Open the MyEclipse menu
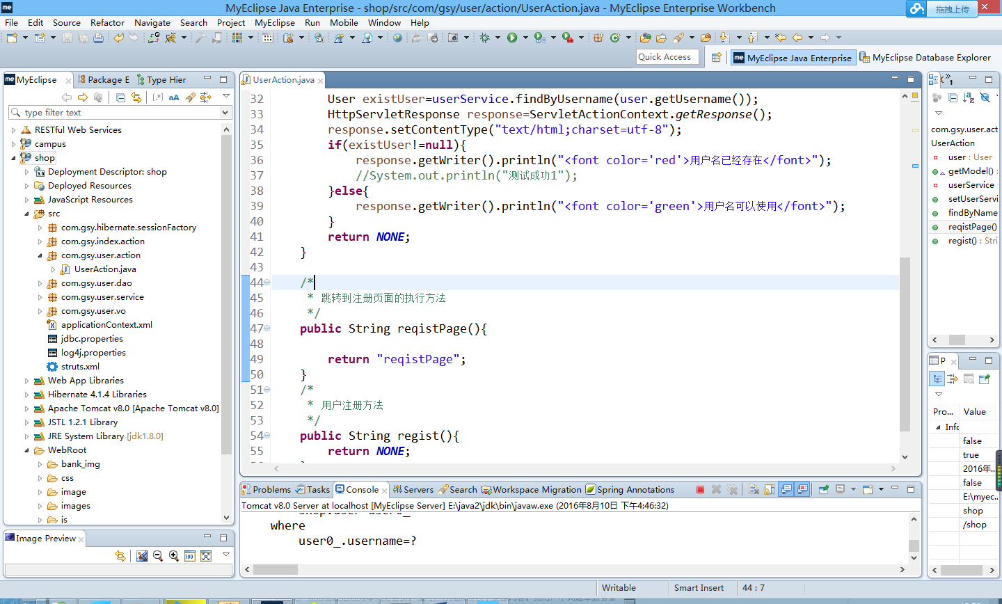Screen dimensions: 1002x604 (275, 22)
